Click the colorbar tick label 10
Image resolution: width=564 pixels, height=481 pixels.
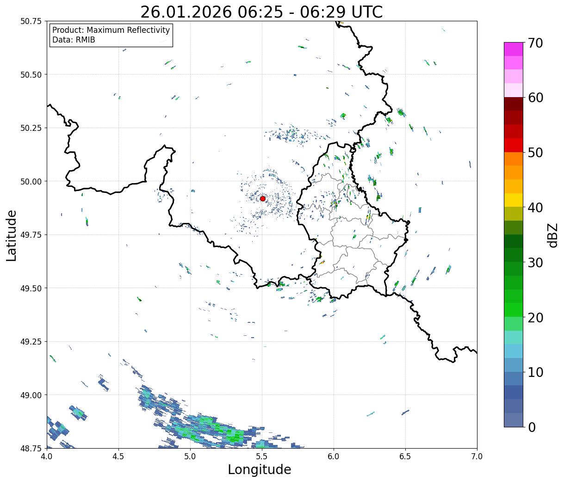[536, 372]
